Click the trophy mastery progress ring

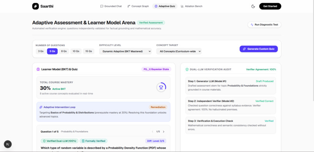pos(161,88)
